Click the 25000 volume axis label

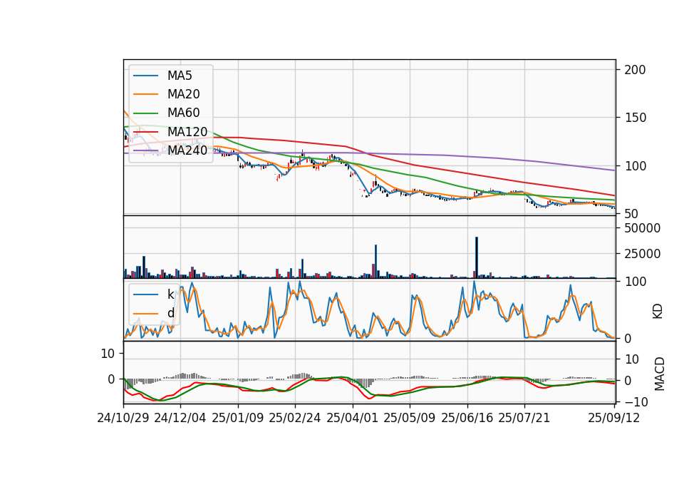(642, 254)
